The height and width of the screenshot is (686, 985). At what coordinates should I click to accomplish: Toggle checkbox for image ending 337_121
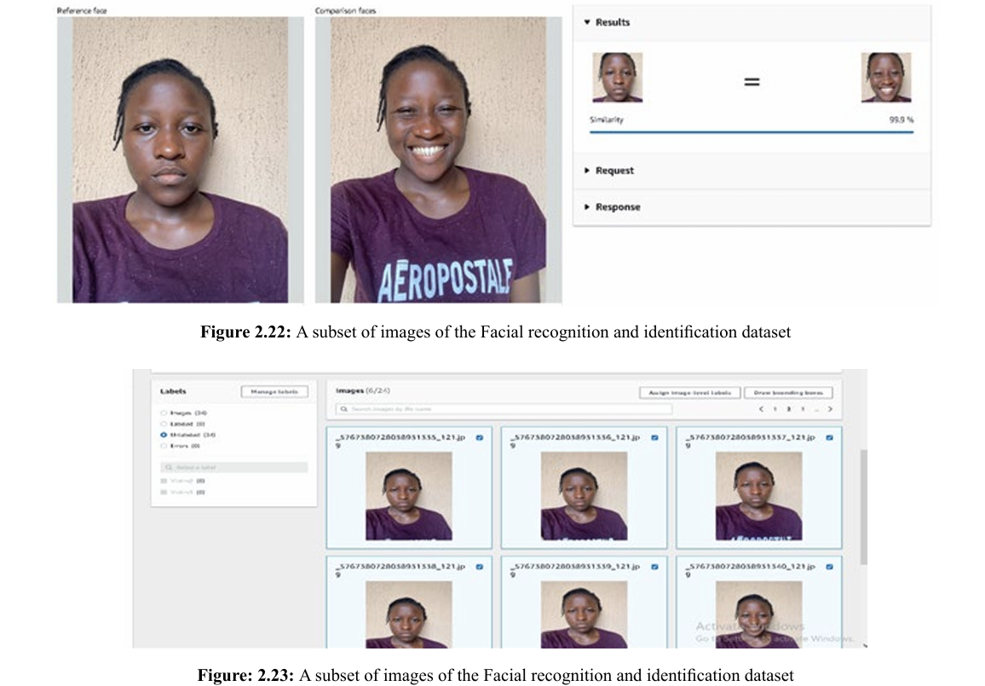830,437
